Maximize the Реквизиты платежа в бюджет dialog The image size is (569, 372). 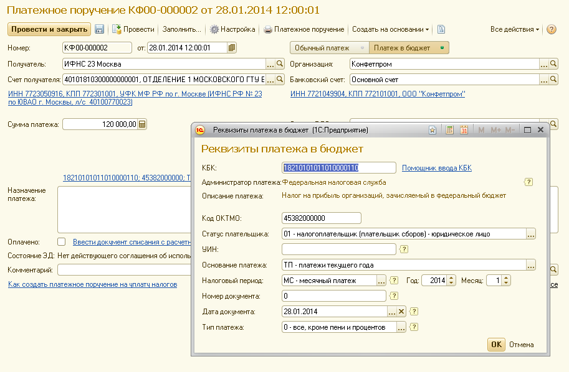(x=527, y=130)
